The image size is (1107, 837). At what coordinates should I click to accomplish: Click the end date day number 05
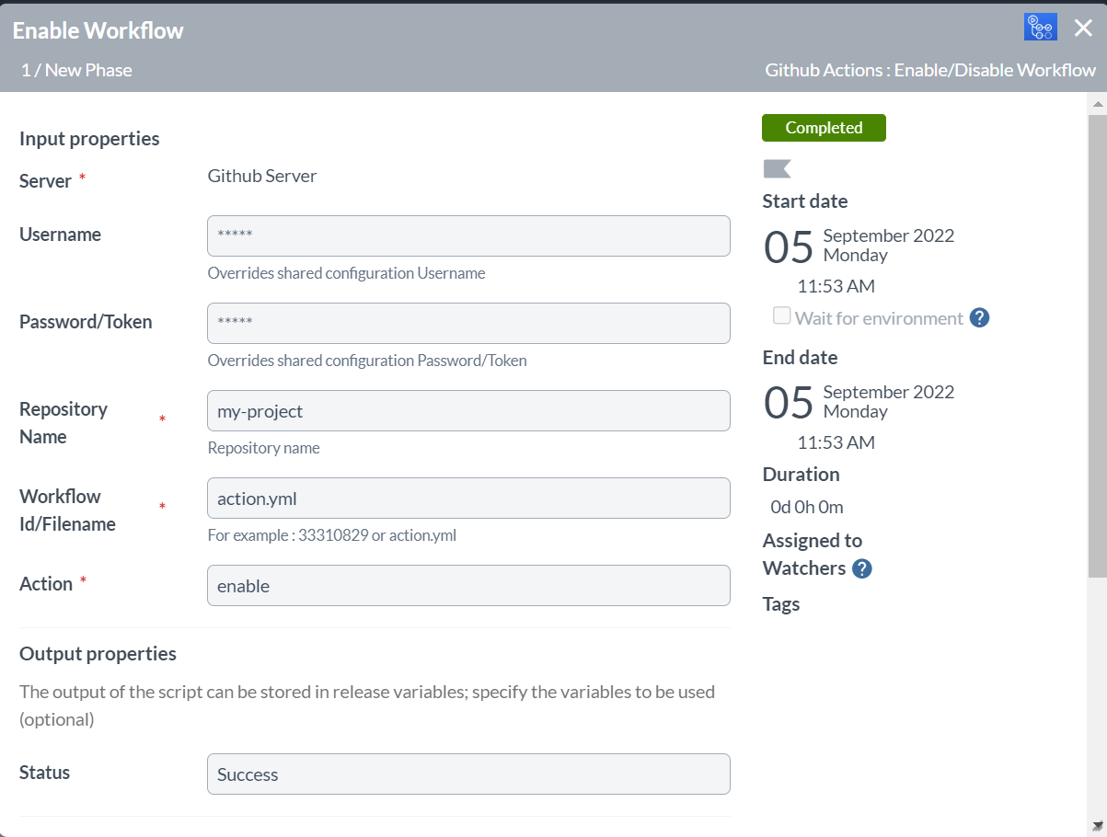(x=789, y=403)
